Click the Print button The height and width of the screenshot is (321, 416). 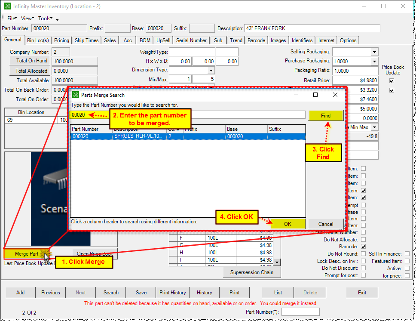pos(235,293)
